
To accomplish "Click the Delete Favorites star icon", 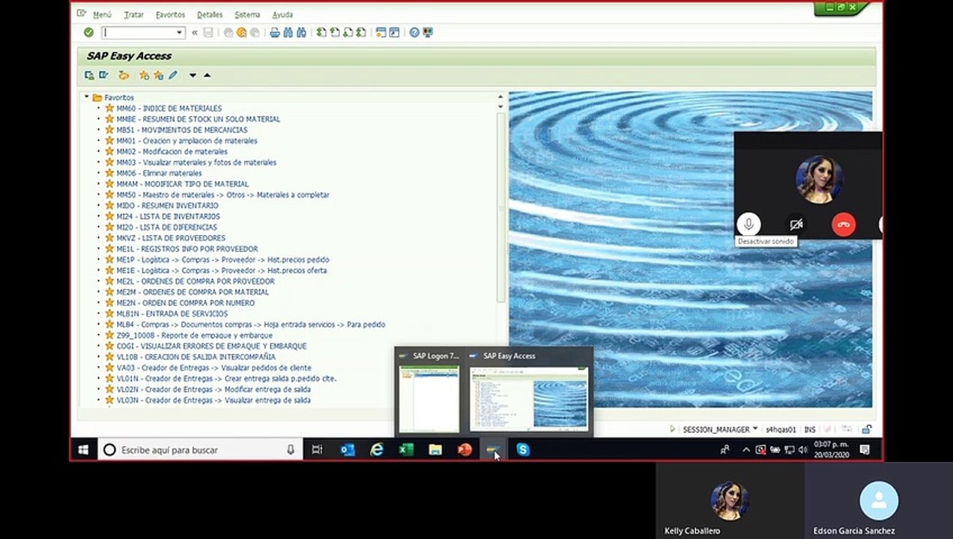I will 158,75.
